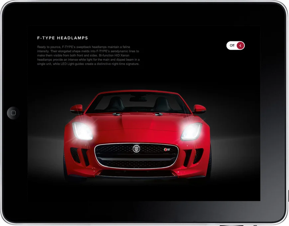This screenshot has height=226, width=289.
Task: Tap the headlamps description paragraph
Action: pyautogui.click(x=88, y=55)
